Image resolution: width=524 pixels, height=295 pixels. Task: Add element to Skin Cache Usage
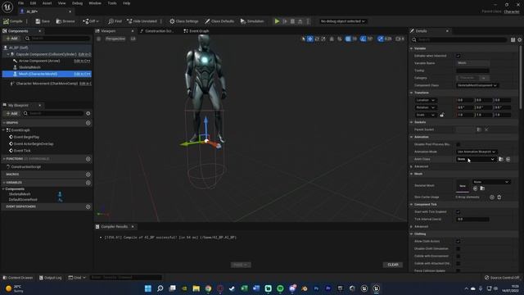(492, 197)
